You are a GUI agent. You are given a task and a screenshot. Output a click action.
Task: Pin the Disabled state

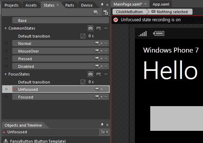pyautogui.click(x=6, y=66)
